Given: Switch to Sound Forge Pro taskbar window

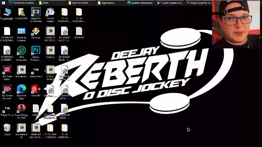Looking at the screenshot, I should (199, 3).
